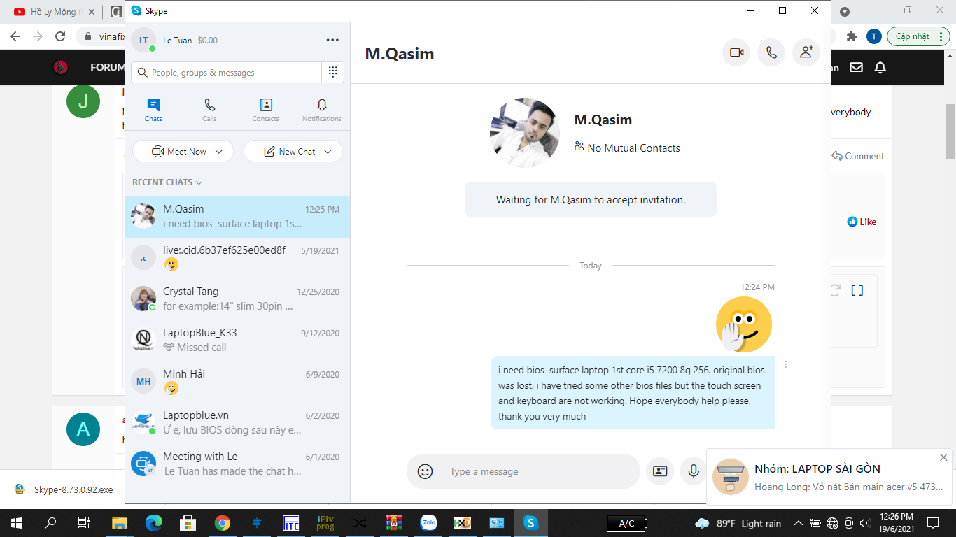Open message options beside the sent message
The image size is (956, 537).
(786, 364)
